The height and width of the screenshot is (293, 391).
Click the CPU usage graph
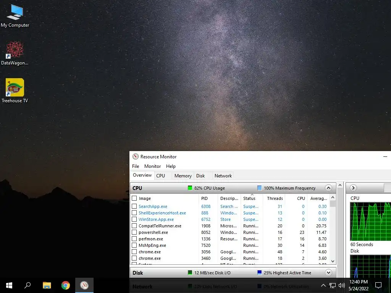pos(370,222)
